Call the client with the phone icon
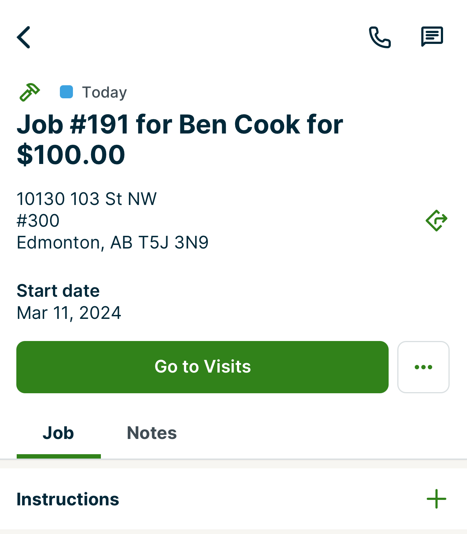The height and width of the screenshot is (534, 467). [x=380, y=37]
